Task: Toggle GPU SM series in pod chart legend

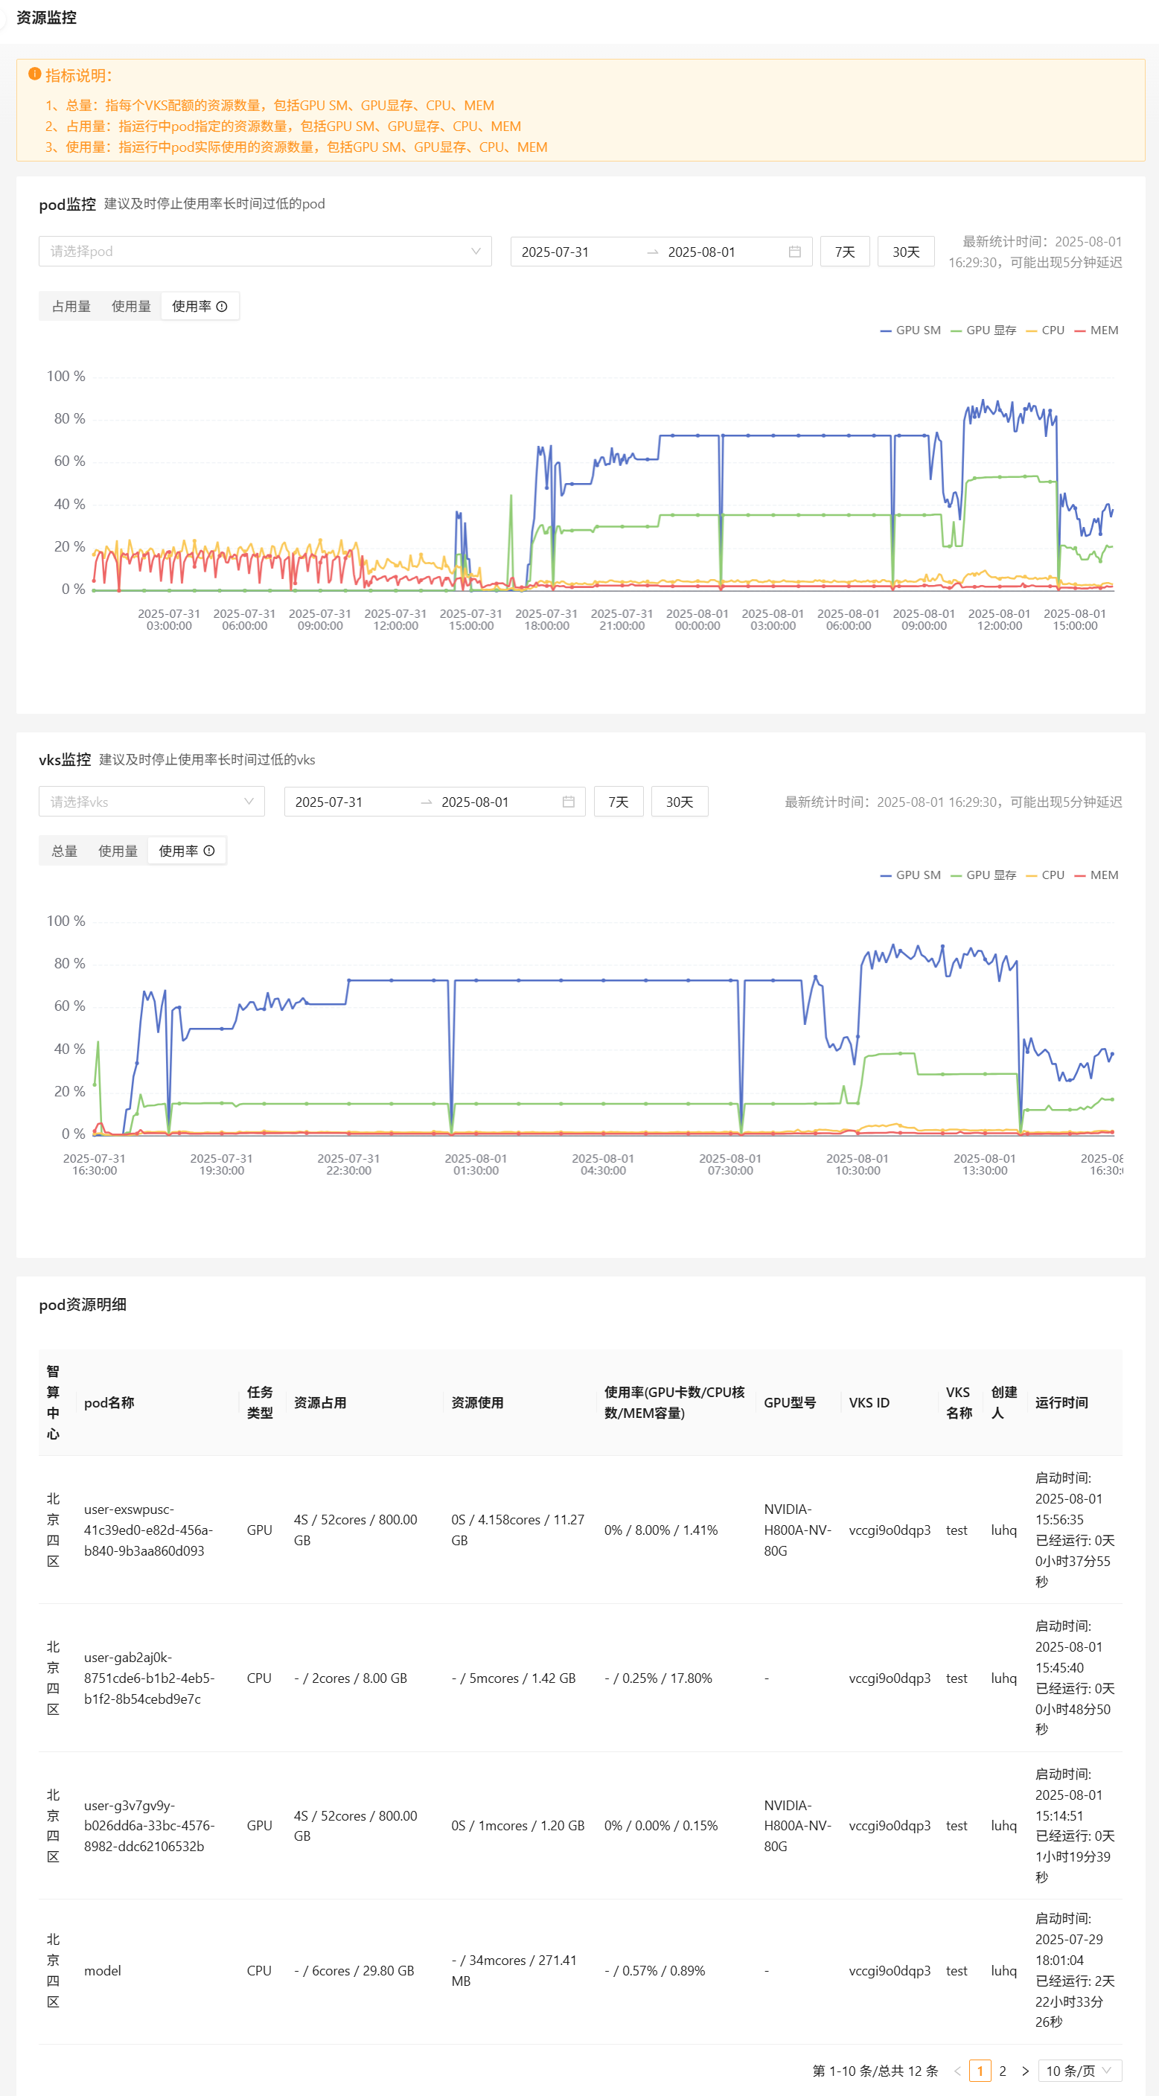Action: pos(910,330)
